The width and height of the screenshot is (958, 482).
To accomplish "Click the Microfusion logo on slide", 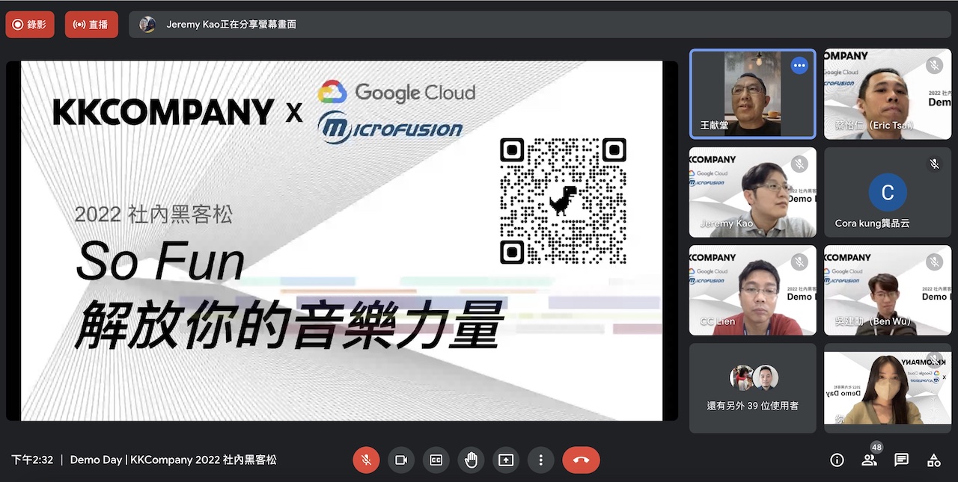I will tap(390, 128).
